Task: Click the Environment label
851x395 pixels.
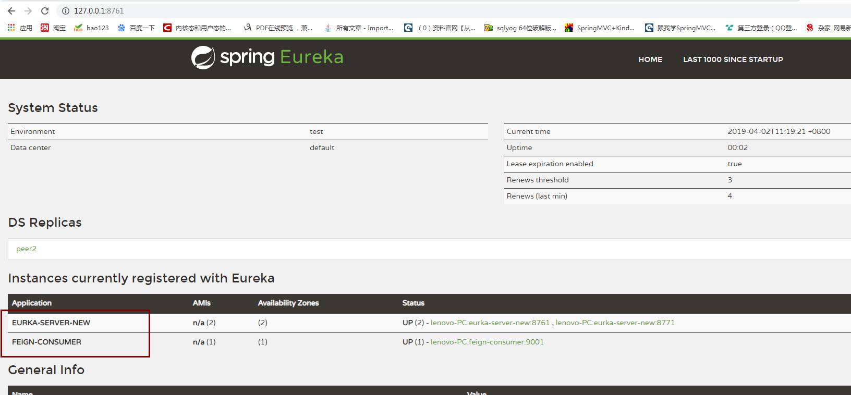Action: tap(33, 131)
